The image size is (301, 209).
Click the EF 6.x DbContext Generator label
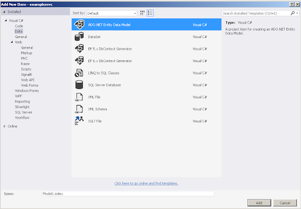click(110, 61)
